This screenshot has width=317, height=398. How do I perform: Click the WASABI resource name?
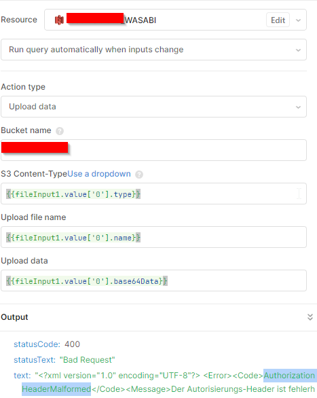pyautogui.click(x=141, y=20)
